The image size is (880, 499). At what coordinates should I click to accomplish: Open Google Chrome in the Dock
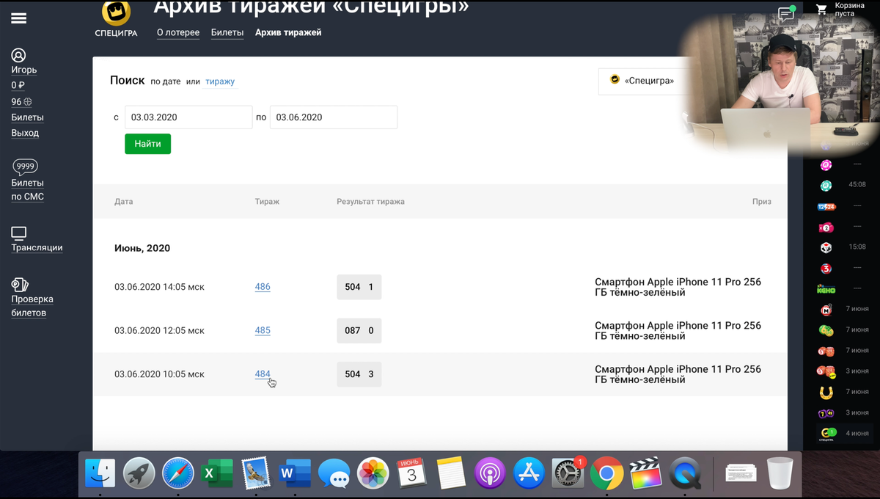point(606,473)
